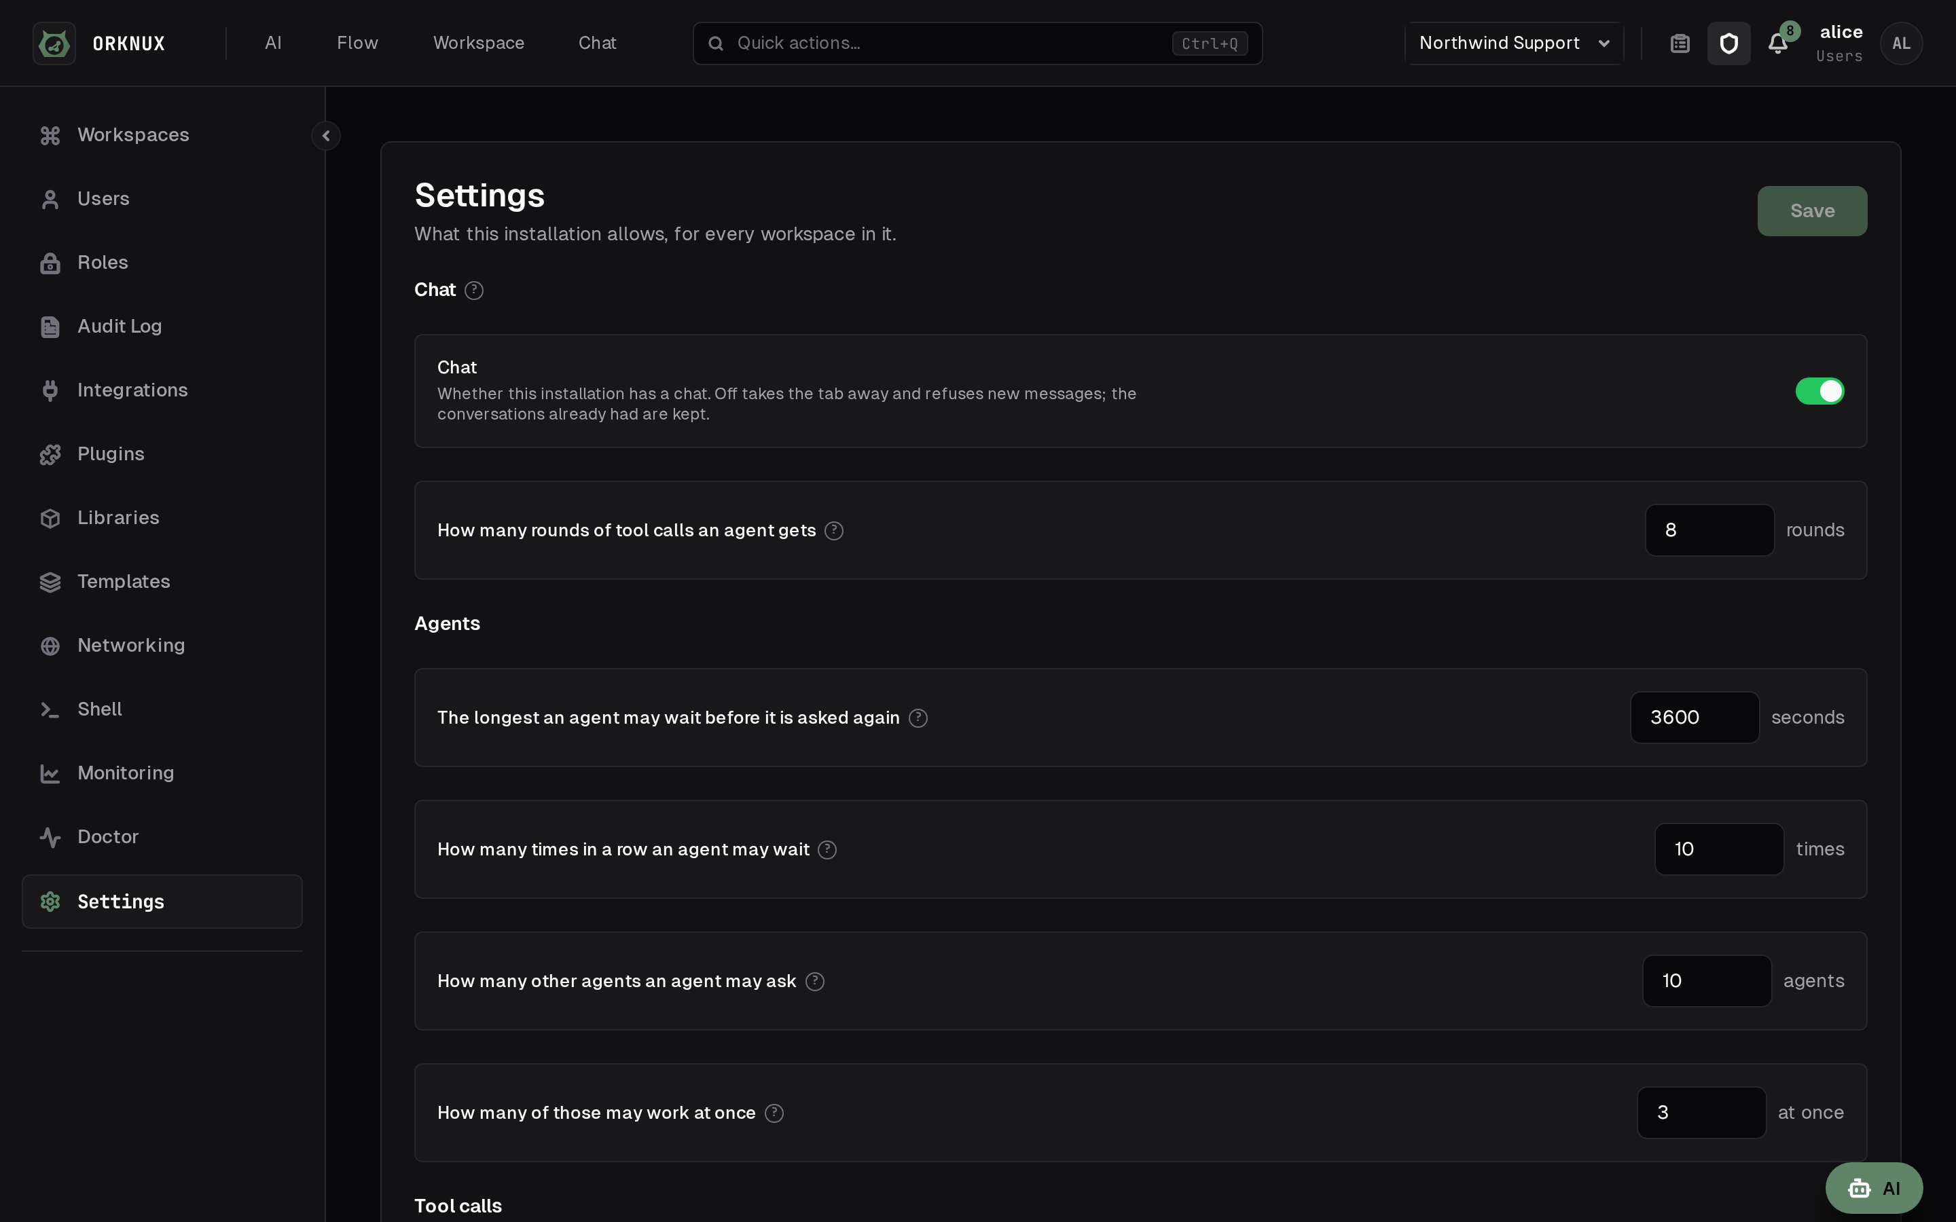Click help icon for tool call rounds
The image size is (1956, 1222).
point(834,531)
